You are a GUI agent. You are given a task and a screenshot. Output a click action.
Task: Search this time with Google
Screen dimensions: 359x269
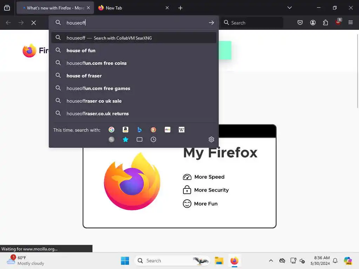(111, 130)
